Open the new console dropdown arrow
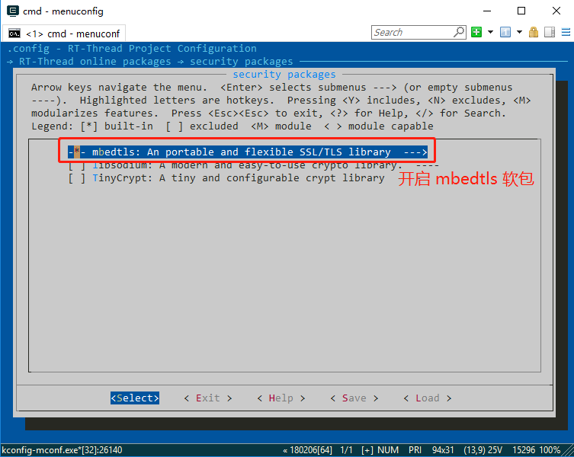Viewport: 574px width, 457px height. point(491,32)
